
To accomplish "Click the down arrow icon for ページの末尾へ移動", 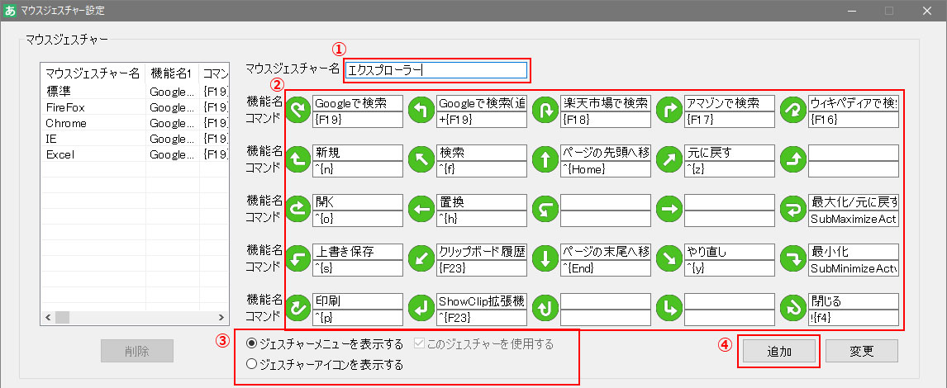I will 545,259.
